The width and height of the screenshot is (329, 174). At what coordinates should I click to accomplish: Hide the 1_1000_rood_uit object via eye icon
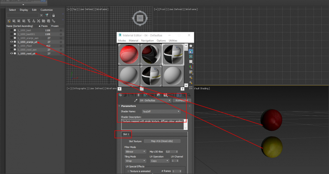coord(12,53)
